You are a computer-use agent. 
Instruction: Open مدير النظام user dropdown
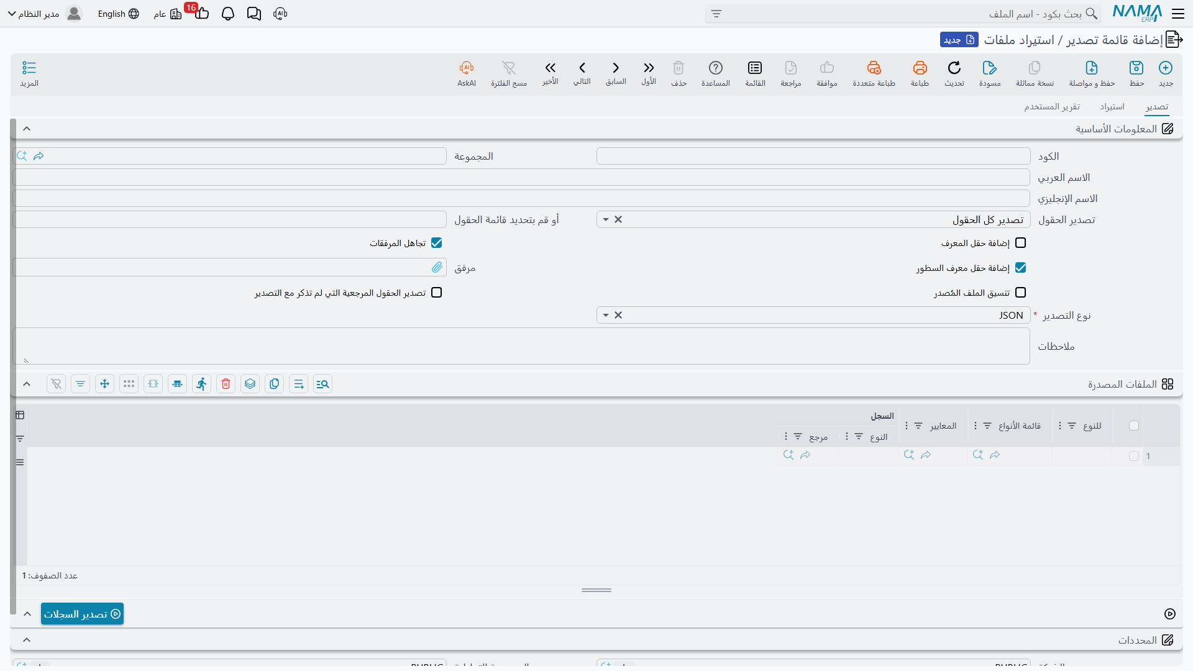click(x=45, y=14)
